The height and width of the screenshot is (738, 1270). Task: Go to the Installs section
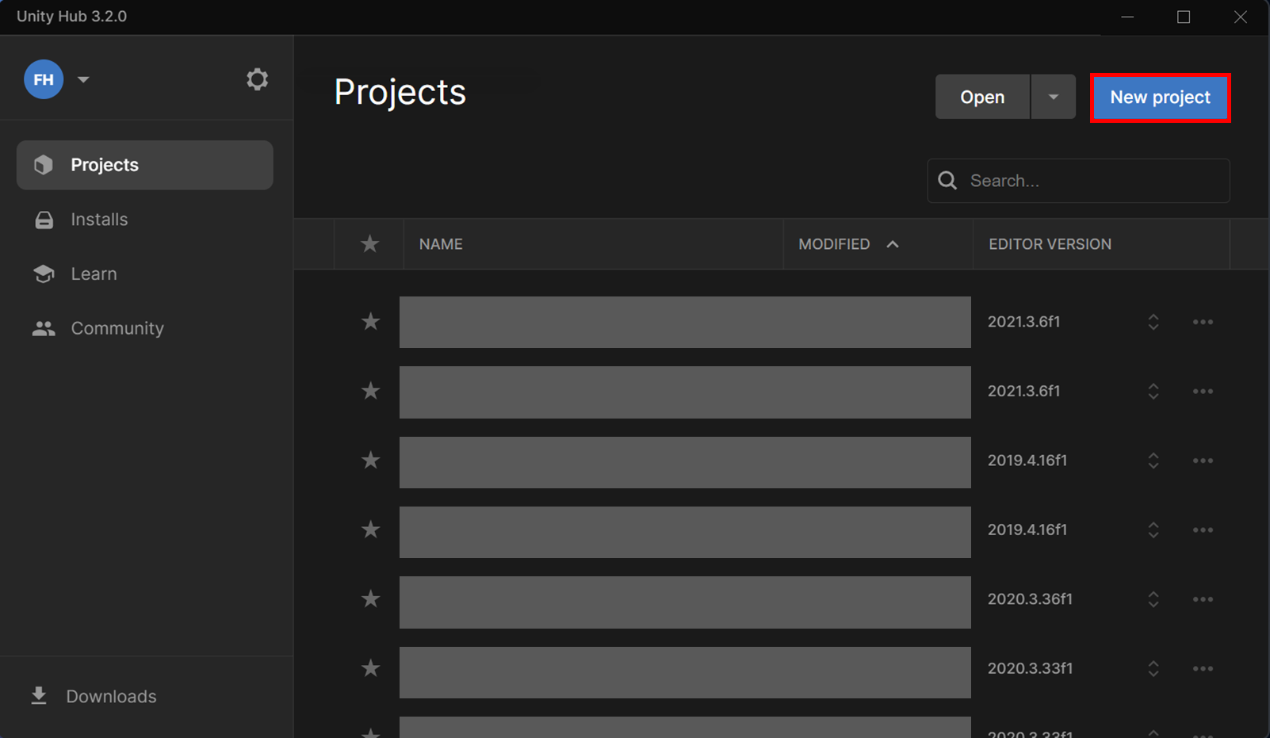(x=99, y=220)
